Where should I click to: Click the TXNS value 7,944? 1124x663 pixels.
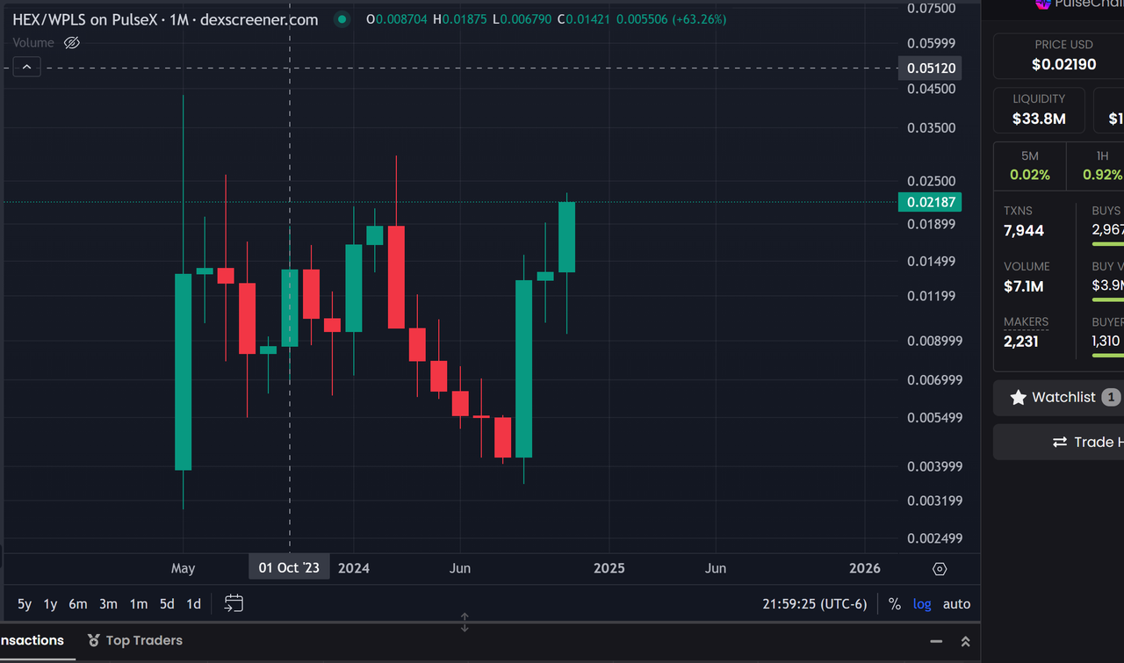click(1024, 230)
